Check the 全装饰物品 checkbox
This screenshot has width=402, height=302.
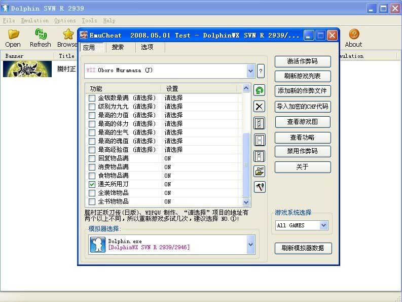pyautogui.click(x=92, y=193)
